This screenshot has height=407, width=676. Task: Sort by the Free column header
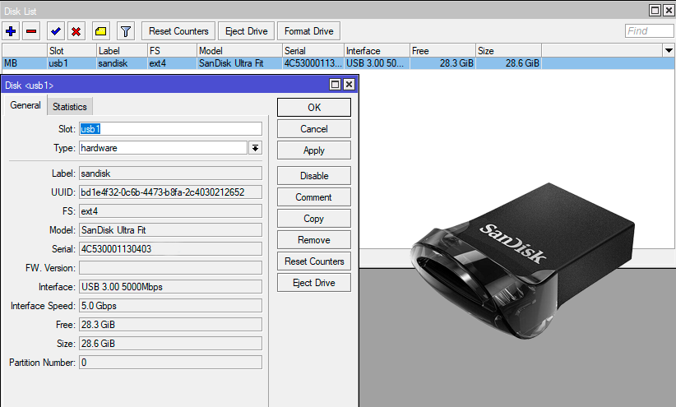442,50
